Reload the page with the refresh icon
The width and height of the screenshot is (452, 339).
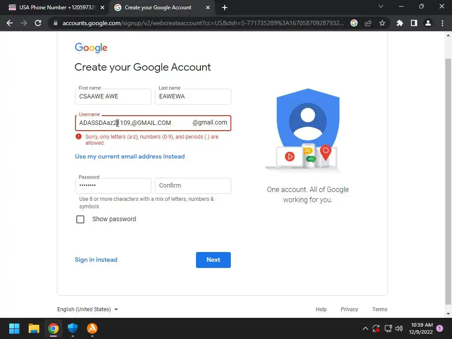(x=38, y=23)
